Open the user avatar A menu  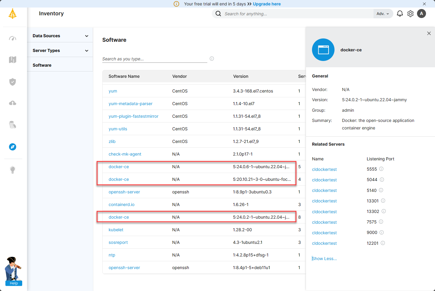[x=421, y=14]
